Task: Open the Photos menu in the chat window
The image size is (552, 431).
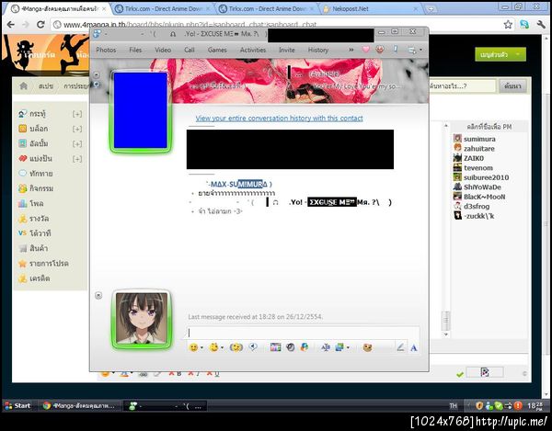Action: [106, 50]
